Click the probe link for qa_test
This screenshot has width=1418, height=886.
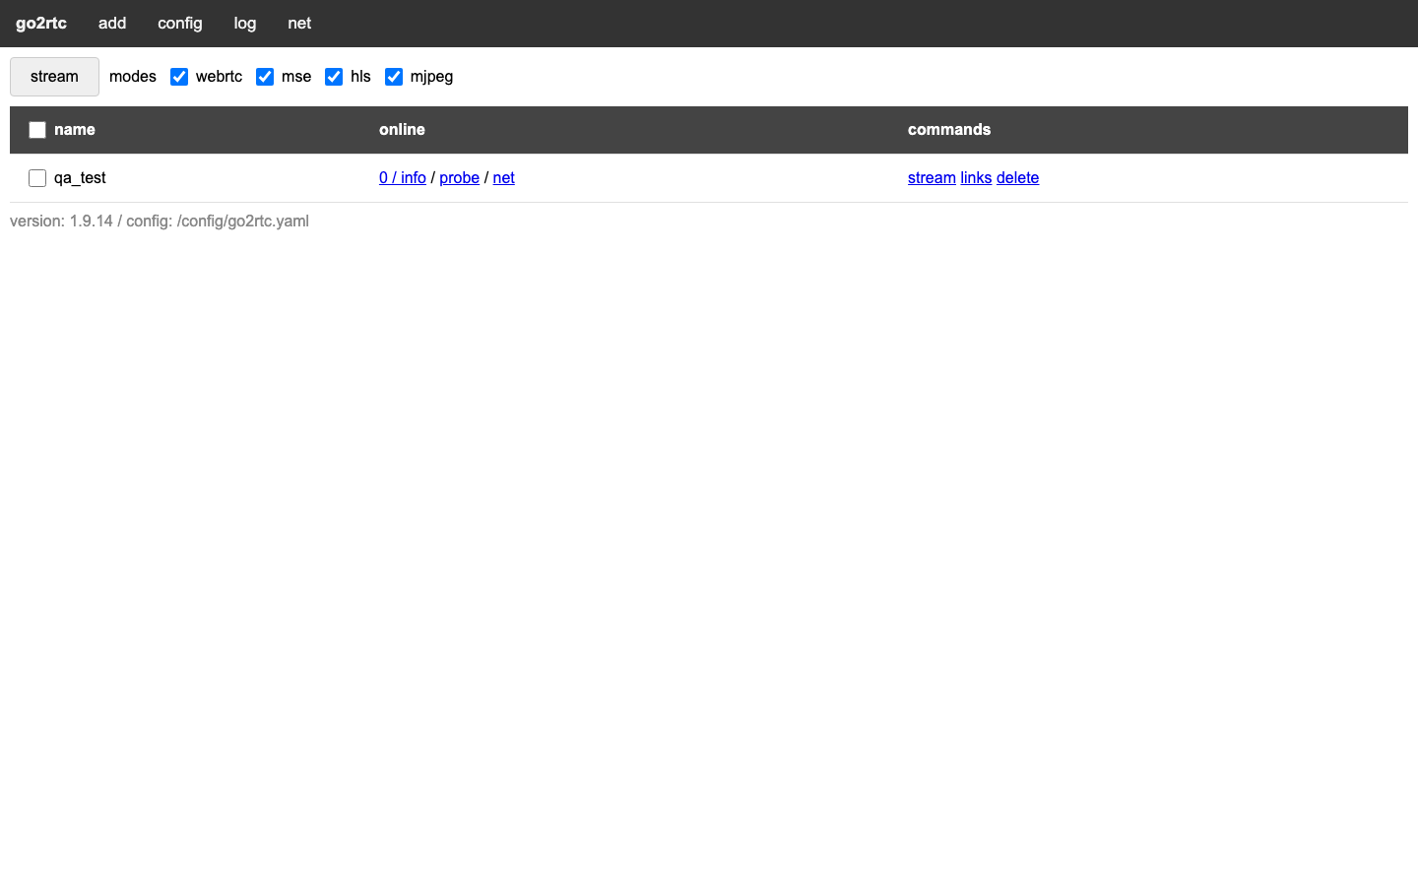pyautogui.click(x=459, y=177)
